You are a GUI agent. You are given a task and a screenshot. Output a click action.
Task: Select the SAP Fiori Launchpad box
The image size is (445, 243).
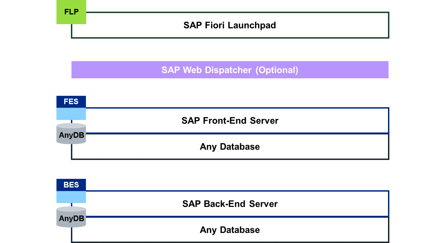(230, 25)
